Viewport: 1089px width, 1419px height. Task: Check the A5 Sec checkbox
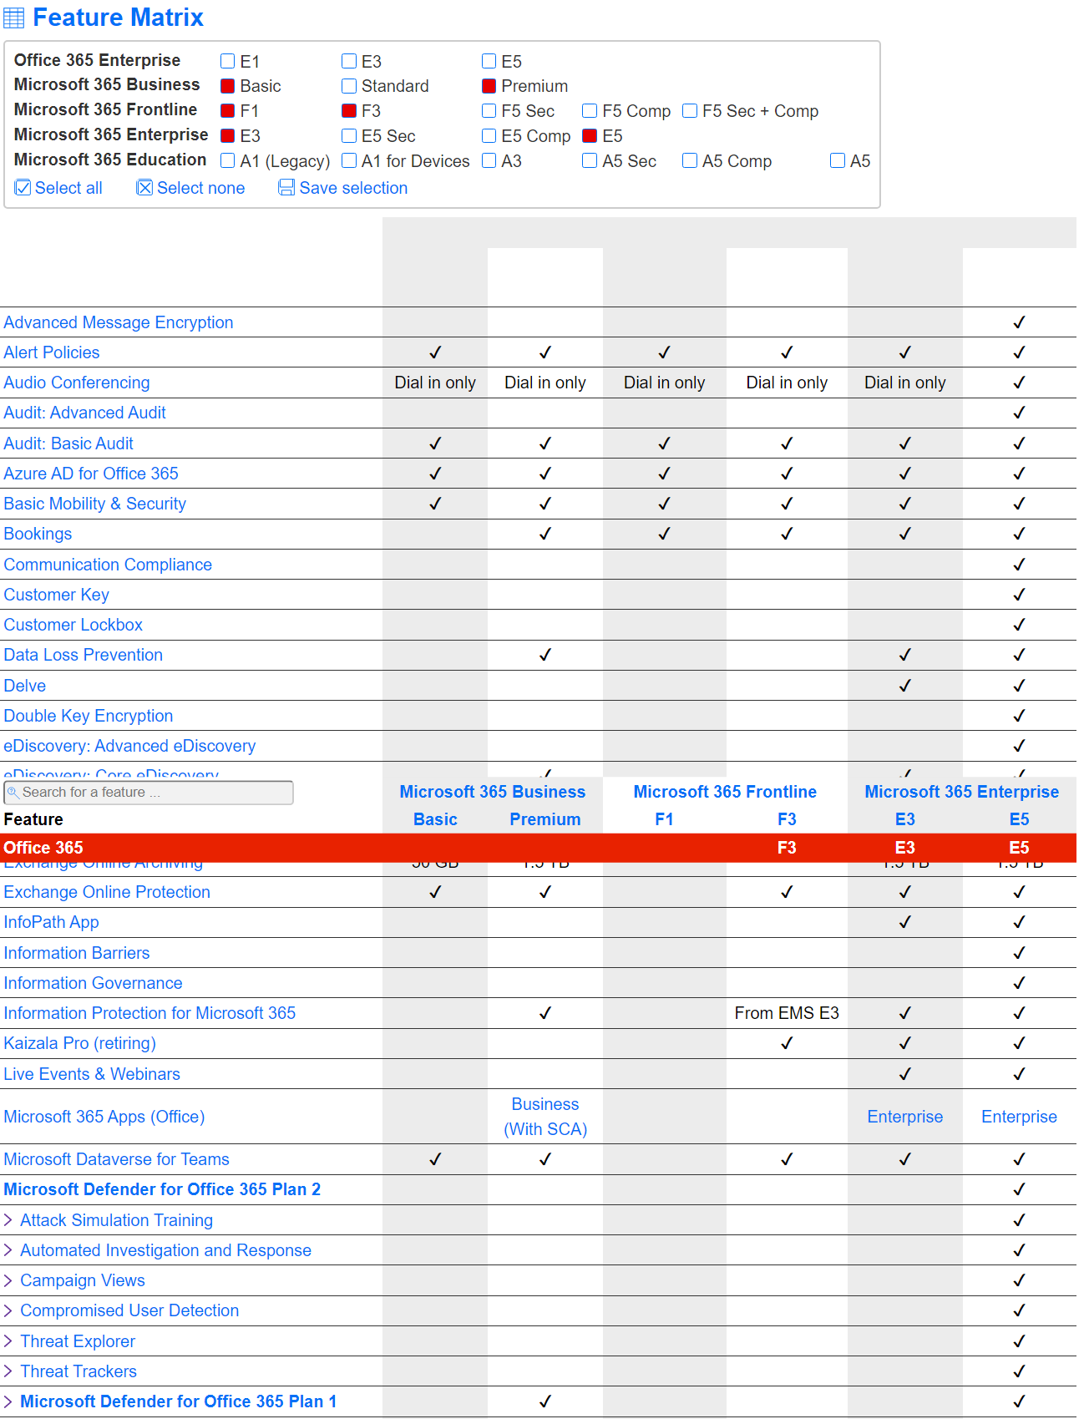[590, 160]
